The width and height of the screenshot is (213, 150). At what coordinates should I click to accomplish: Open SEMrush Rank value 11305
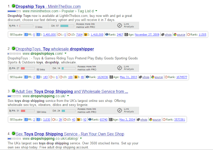[202, 35]
